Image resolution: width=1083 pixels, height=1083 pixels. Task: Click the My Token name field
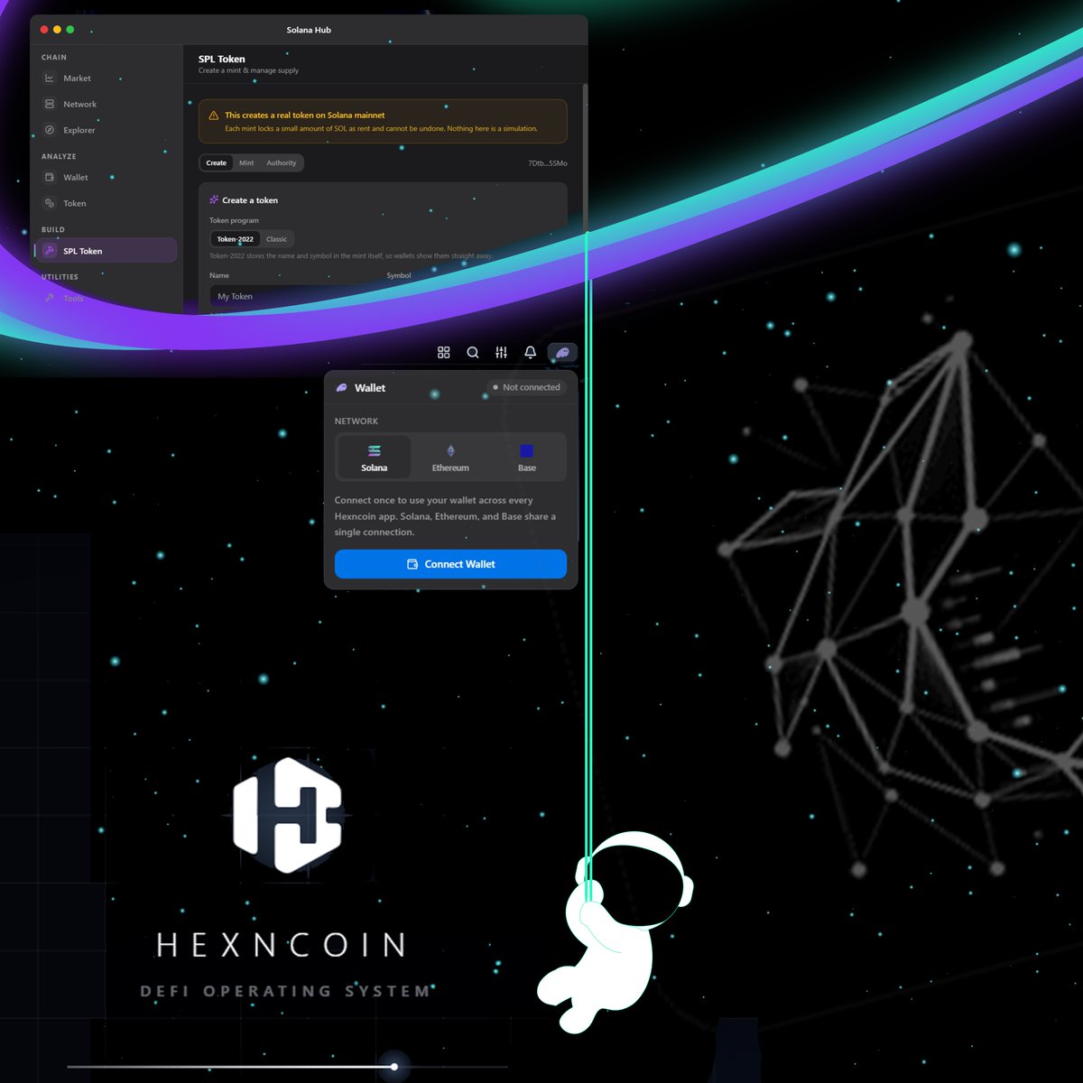(x=293, y=296)
